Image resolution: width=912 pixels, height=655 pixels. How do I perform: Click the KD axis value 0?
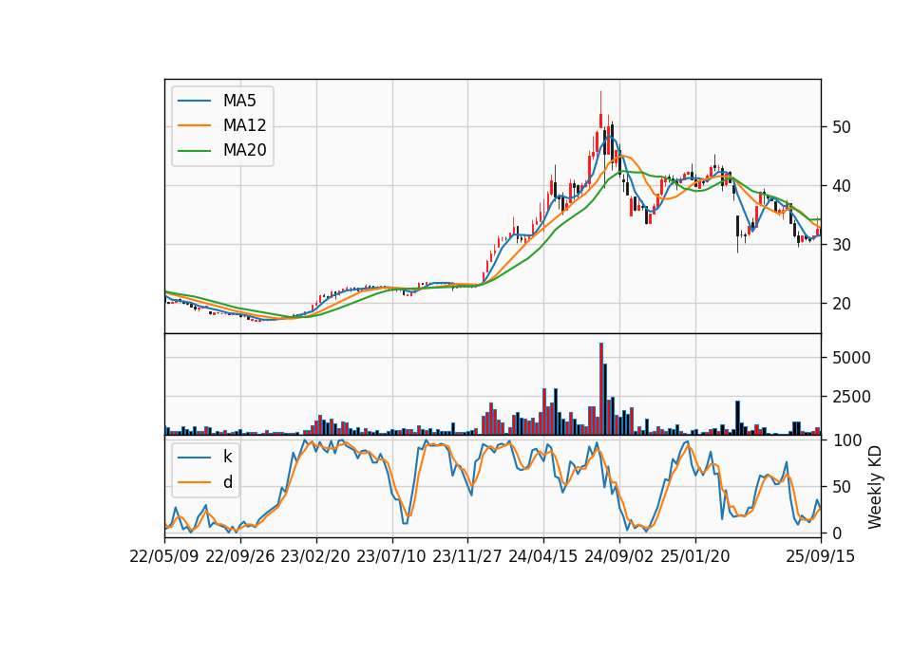[837, 533]
